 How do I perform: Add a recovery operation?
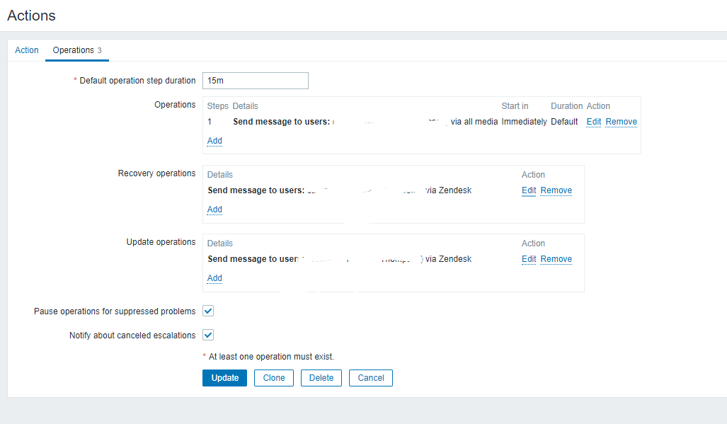tap(214, 209)
